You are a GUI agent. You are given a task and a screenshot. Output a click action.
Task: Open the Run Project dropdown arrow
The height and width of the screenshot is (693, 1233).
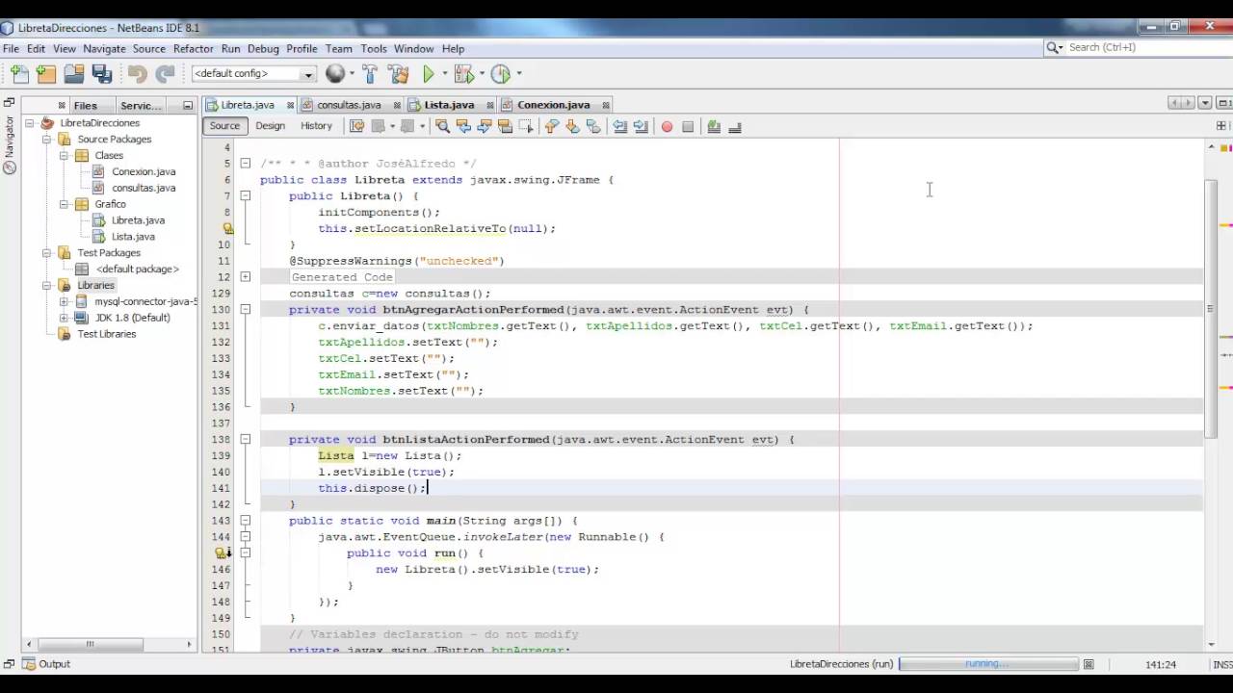444,73
